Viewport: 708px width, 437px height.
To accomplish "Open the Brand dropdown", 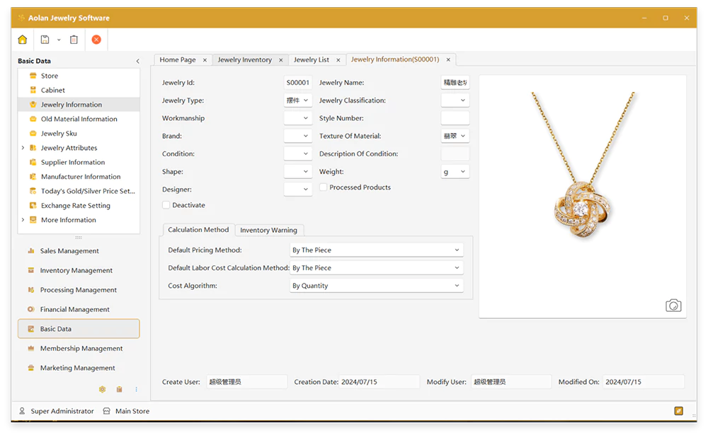I will point(298,136).
